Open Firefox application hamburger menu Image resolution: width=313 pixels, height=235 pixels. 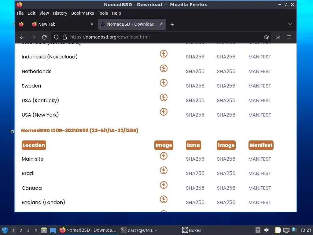point(289,37)
